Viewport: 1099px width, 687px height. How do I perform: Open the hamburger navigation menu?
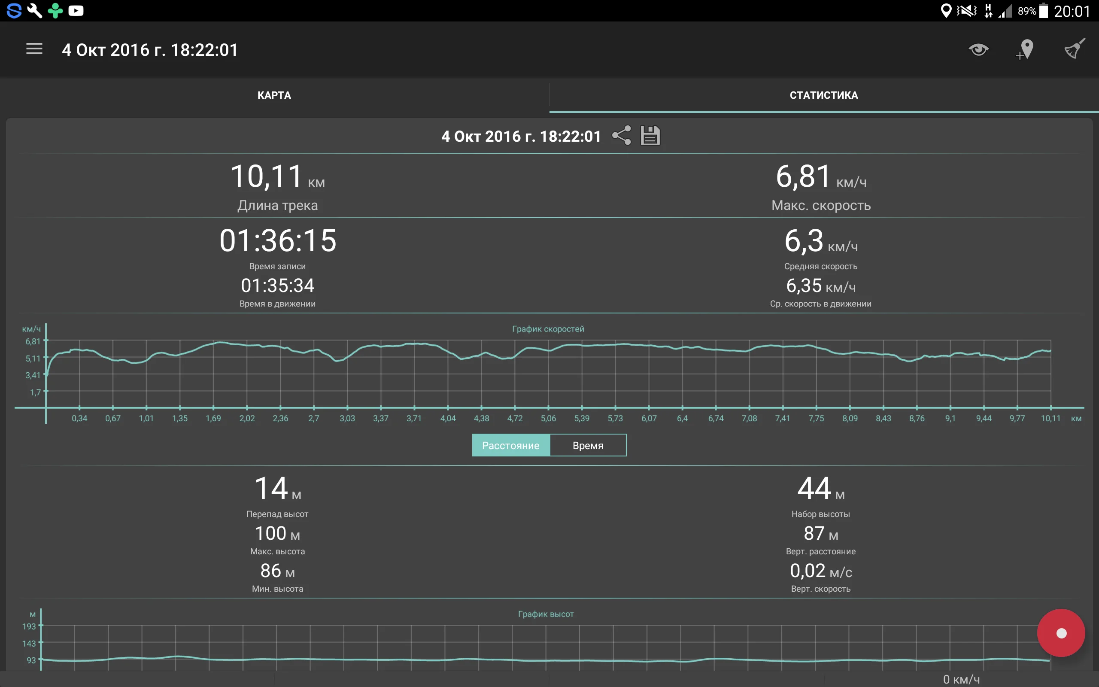pos(34,49)
